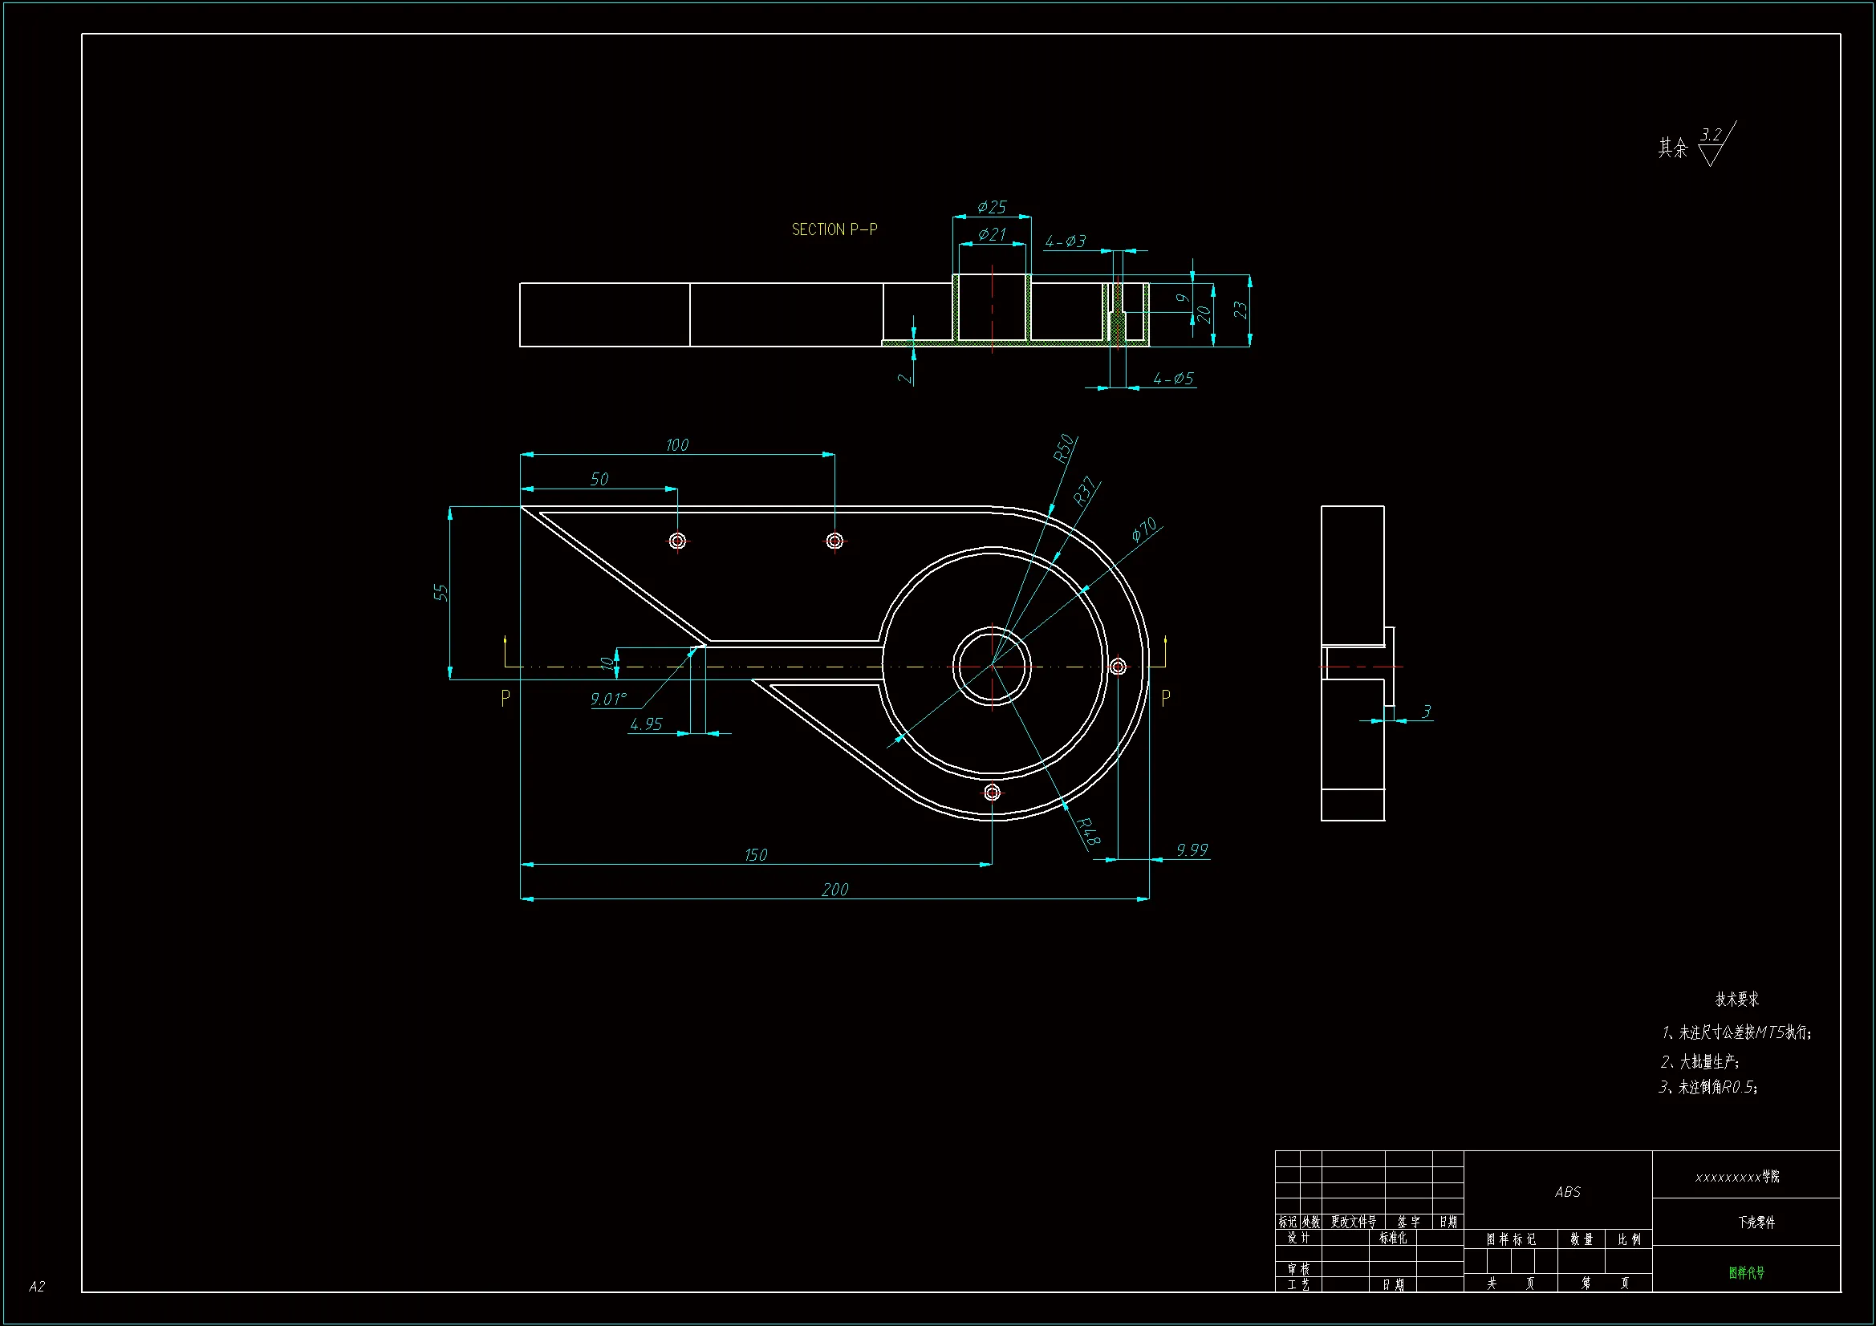1876x1326 pixels.
Task: Select the 4-Ø5 hole callout
Action: point(1173,379)
